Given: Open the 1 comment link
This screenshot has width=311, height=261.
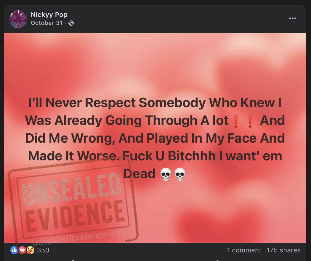Looking at the screenshot, I should point(244,250).
